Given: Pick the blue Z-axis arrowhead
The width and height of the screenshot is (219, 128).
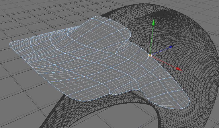Looking at the screenshot, I should [x=171, y=46].
